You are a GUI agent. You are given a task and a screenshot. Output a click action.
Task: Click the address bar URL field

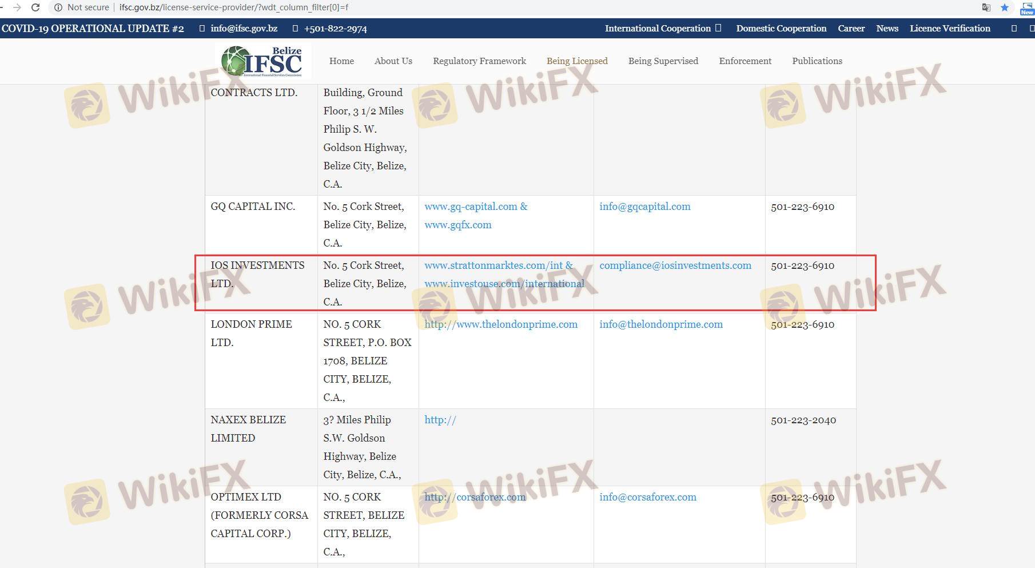click(233, 7)
